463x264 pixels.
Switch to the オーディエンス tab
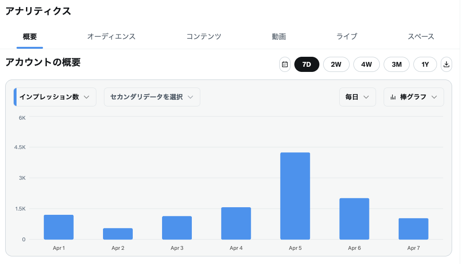[x=111, y=36]
